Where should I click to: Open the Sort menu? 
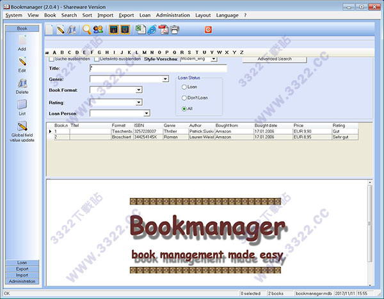(87, 15)
